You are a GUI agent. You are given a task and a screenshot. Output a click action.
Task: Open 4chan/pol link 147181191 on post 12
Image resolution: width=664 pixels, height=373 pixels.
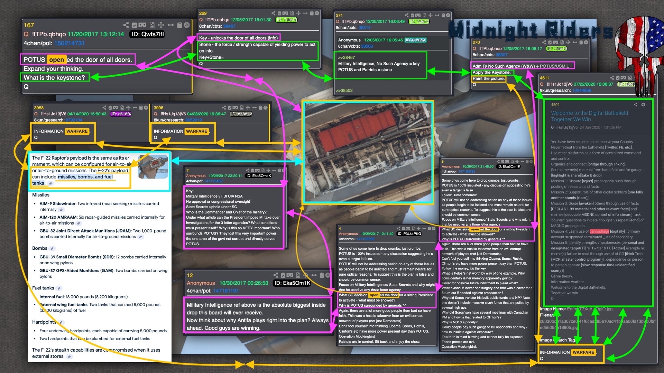(x=226, y=291)
